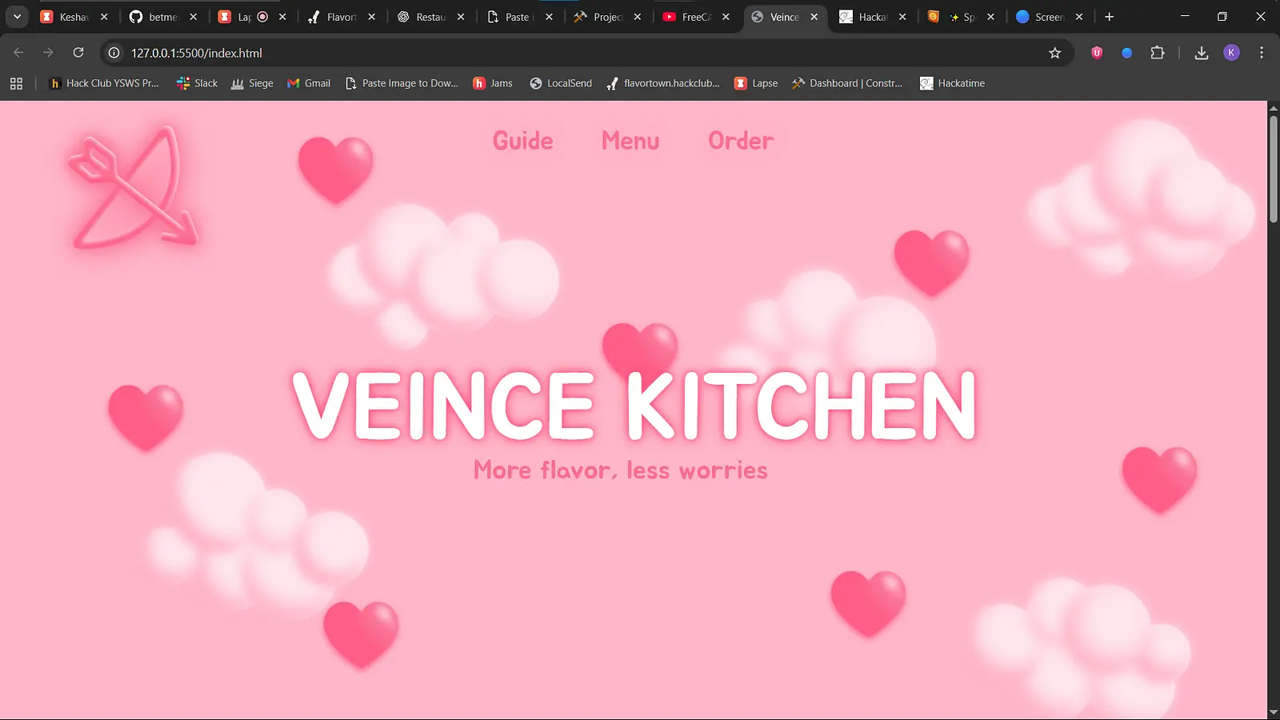Screen dimensions: 1280x720
Task: Open the Gmail bookmark
Action: [x=308, y=82]
